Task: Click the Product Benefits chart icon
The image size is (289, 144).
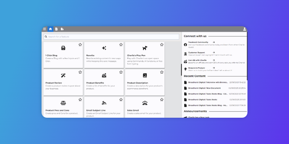Action: [104, 76]
